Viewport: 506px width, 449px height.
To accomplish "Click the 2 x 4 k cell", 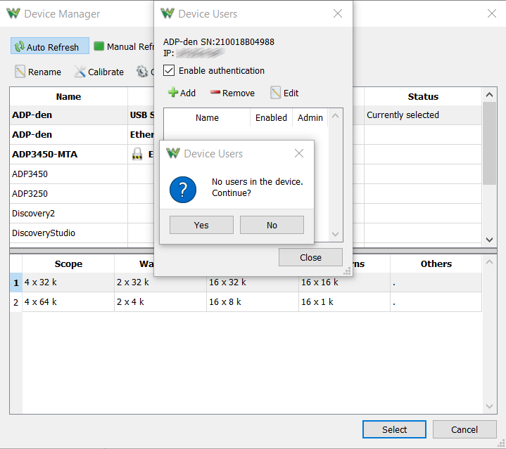I will pyautogui.click(x=160, y=302).
